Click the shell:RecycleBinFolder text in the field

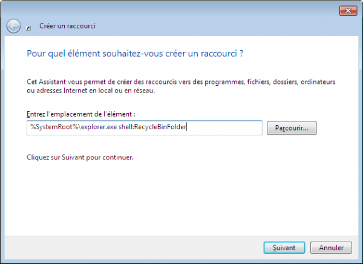[x=152, y=127]
